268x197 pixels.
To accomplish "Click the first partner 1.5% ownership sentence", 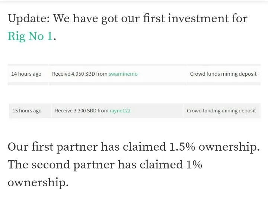I will (134, 147).
